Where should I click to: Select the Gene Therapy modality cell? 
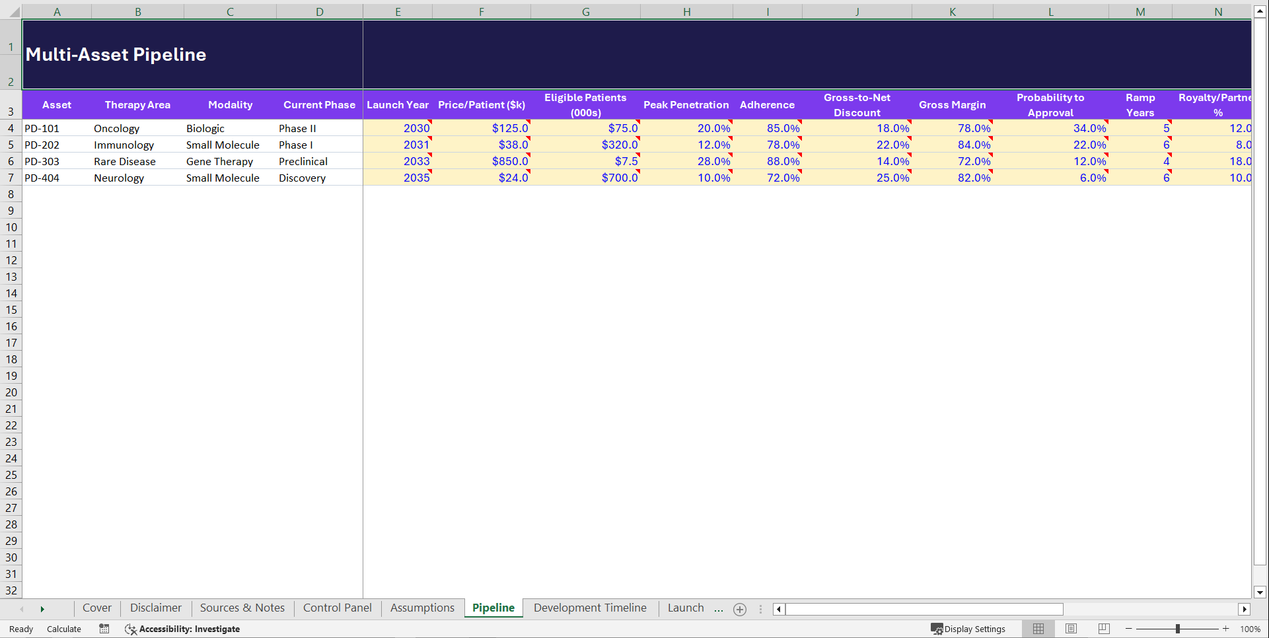click(x=230, y=161)
